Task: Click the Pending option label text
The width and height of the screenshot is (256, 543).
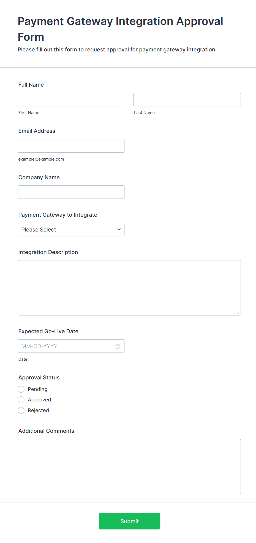Action: (38, 389)
